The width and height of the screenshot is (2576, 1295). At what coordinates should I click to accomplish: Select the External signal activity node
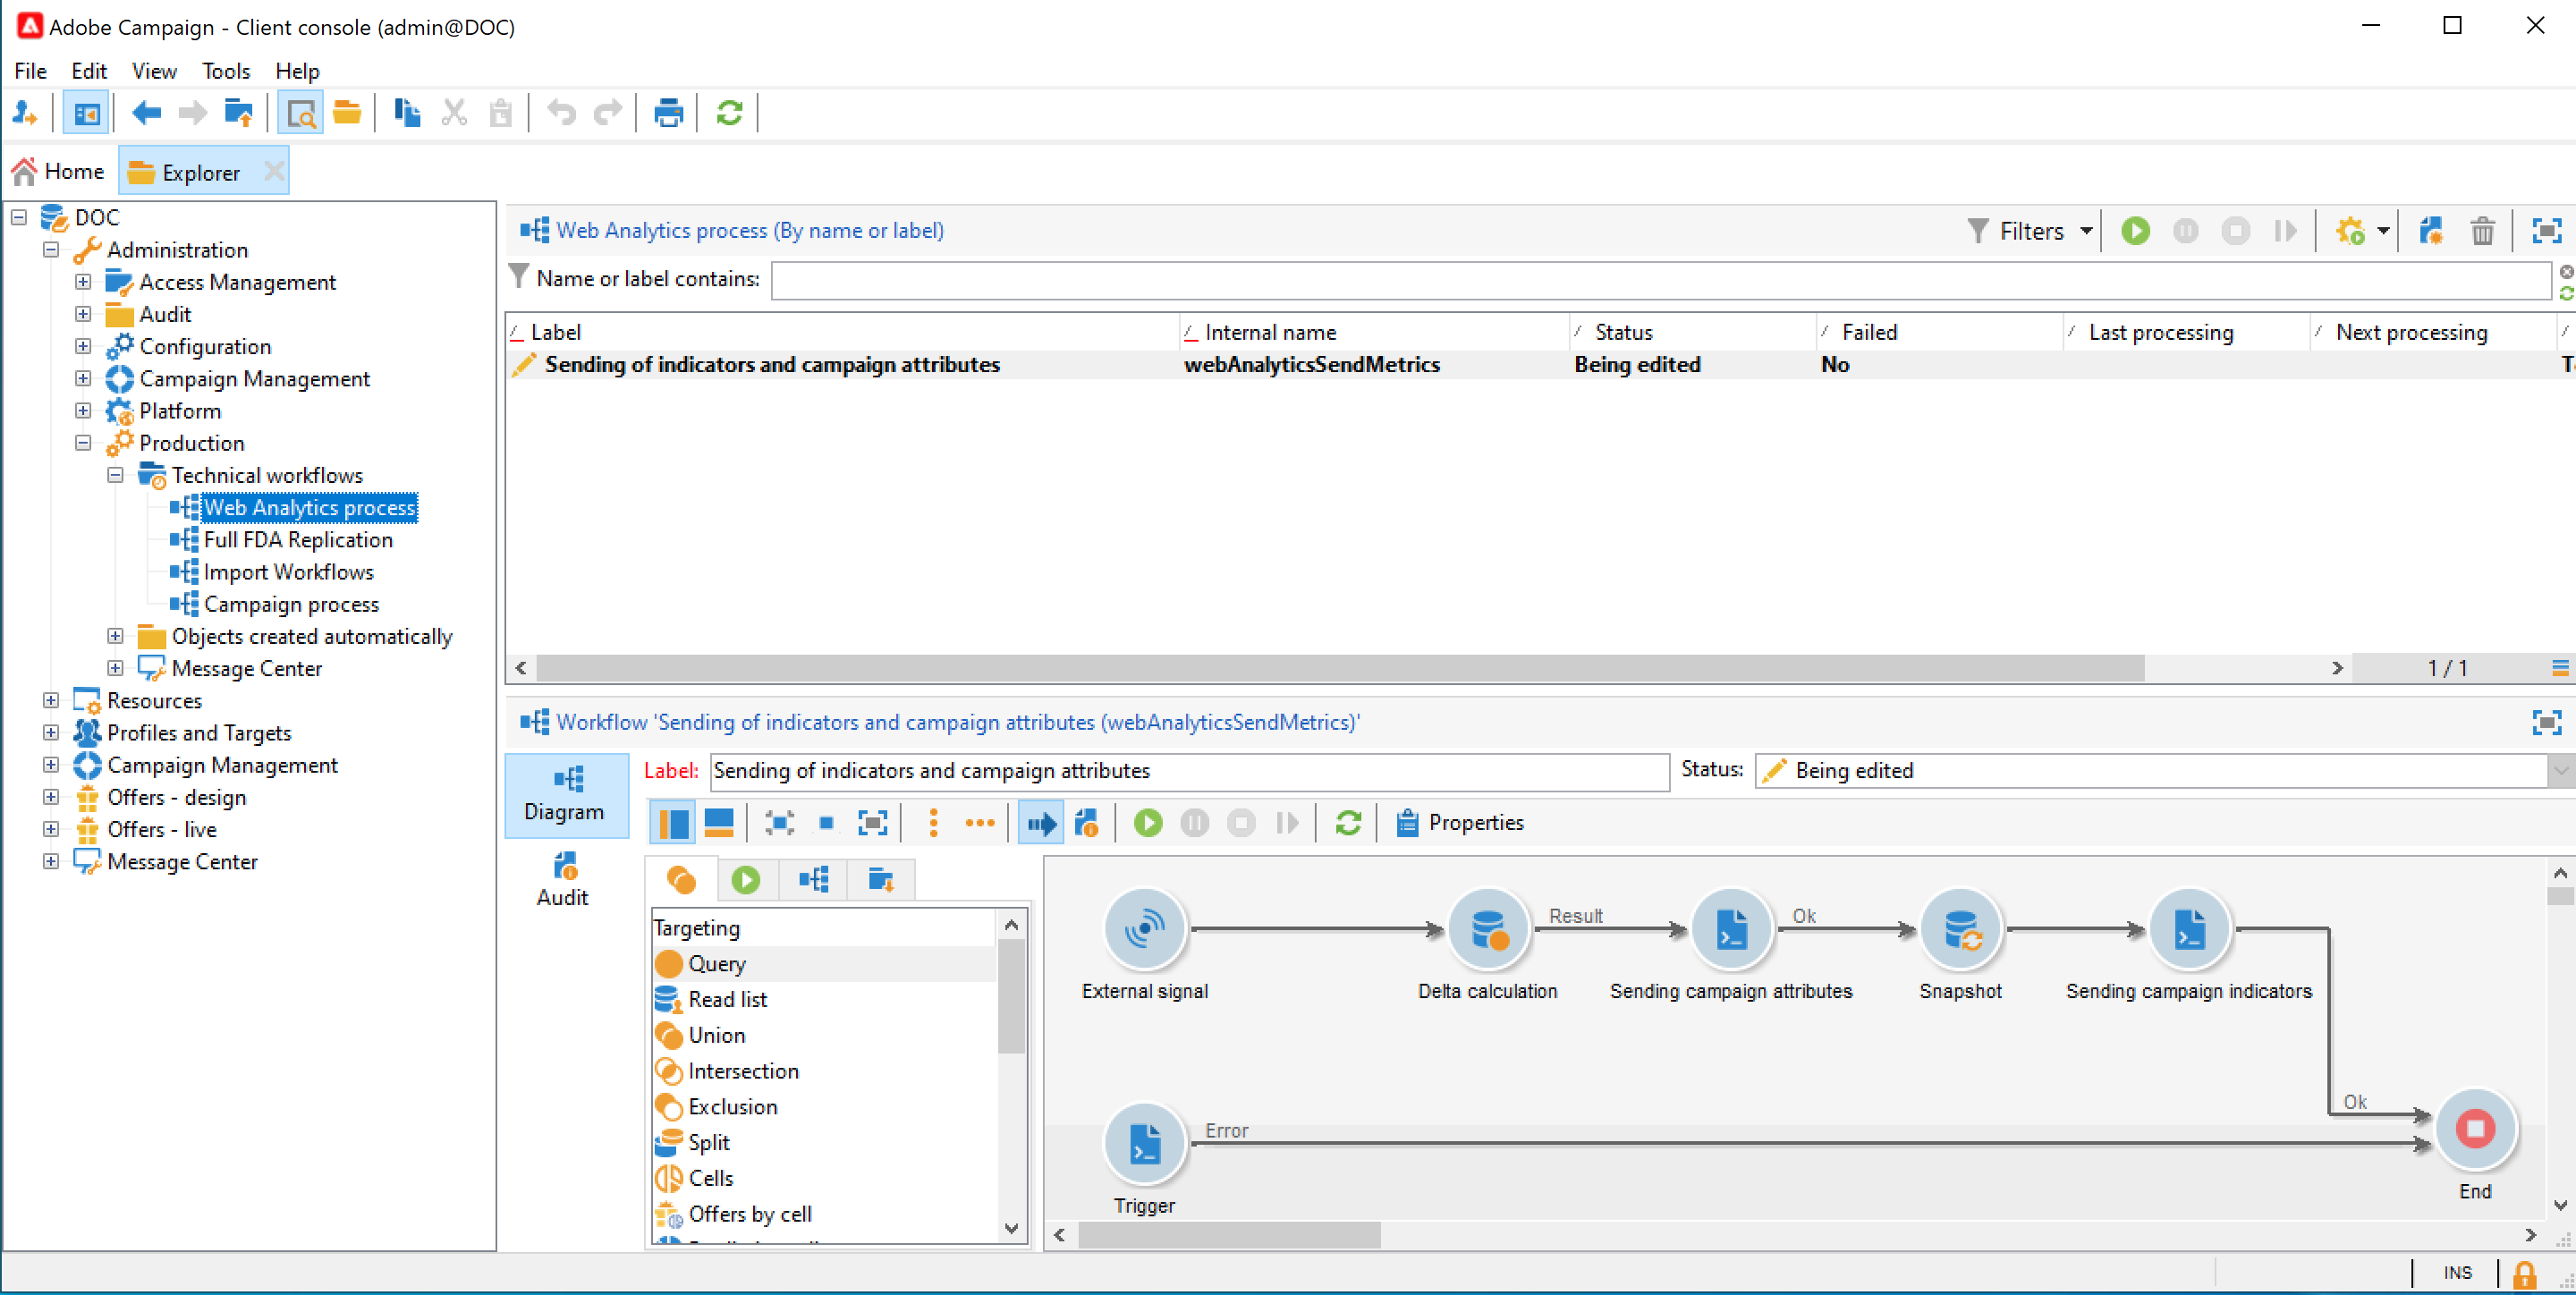click(x=1144, y=929)
